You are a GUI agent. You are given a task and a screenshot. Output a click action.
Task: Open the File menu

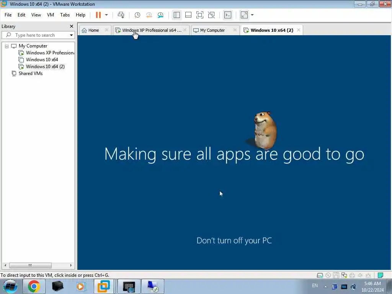(x=8, y=15)
